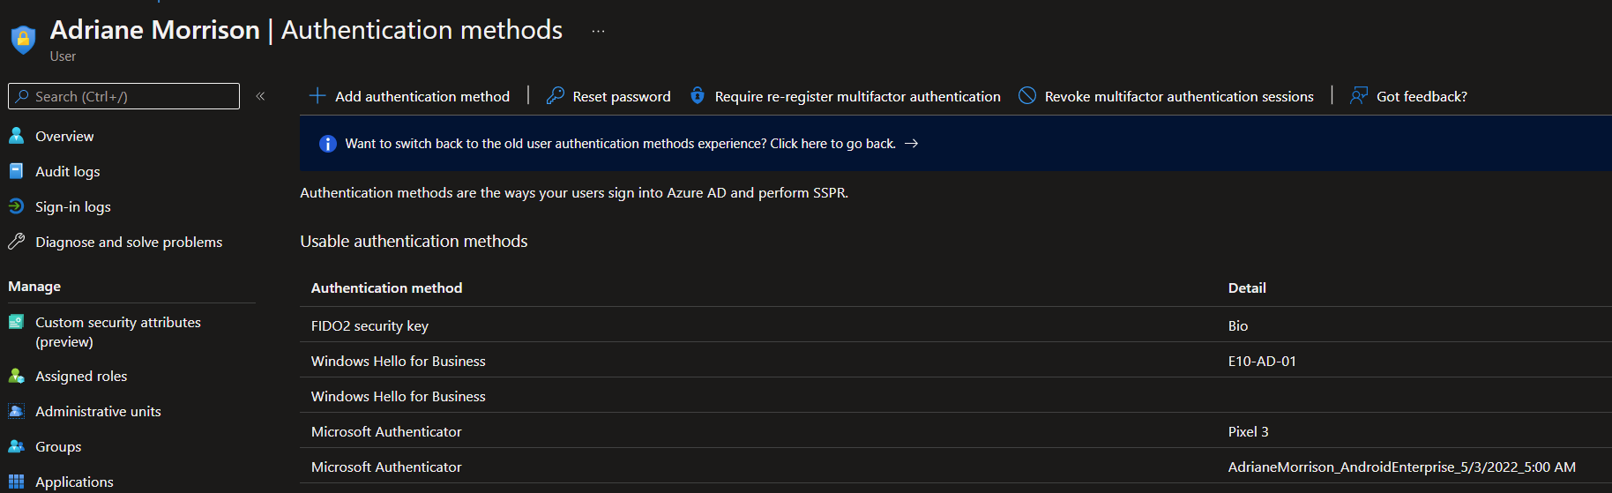Go to Sign-in logs

pos(73,206)
